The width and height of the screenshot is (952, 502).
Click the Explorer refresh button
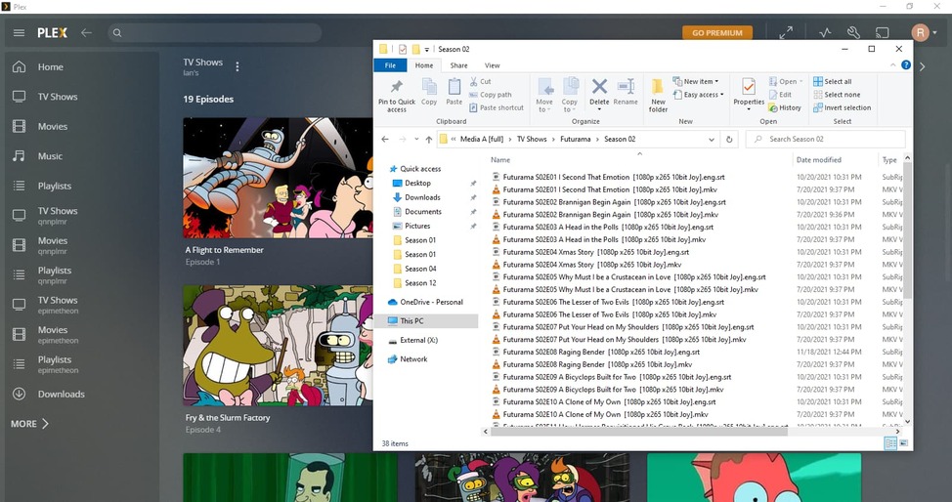(729, 139)
